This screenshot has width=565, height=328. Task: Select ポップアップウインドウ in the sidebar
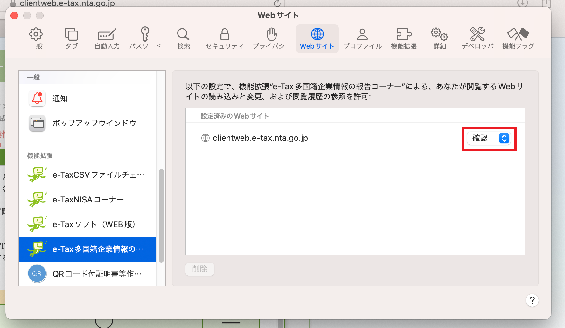[x=87, y=123]
